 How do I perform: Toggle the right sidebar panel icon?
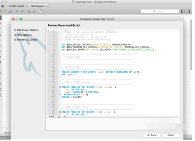pyautogui.click(x=188, y=11)
